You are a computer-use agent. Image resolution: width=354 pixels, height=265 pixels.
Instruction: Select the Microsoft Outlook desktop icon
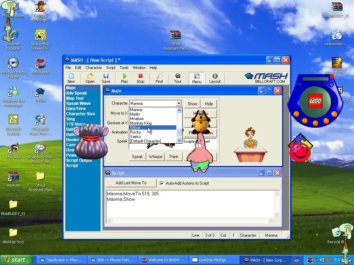[13, 125]
